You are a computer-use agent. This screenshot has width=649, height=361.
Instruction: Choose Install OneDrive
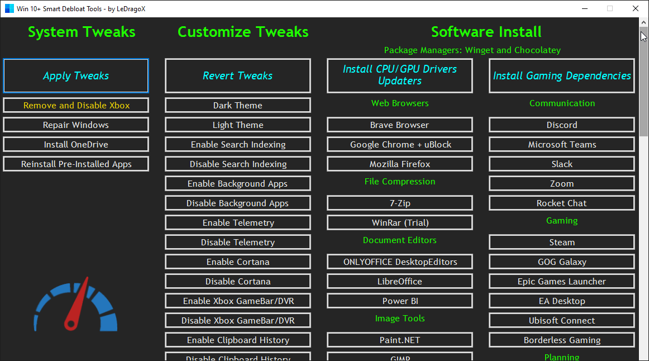pos(76,144)
